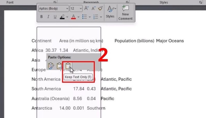206x118 pixels.
Task: Click the value "8.56"
Action: point(77,99)
